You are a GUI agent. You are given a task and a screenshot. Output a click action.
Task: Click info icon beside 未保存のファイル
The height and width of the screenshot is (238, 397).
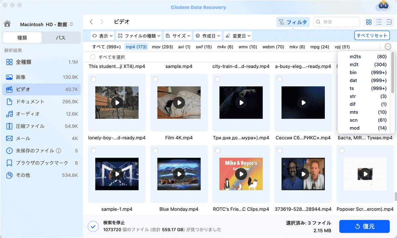[59, 151]
